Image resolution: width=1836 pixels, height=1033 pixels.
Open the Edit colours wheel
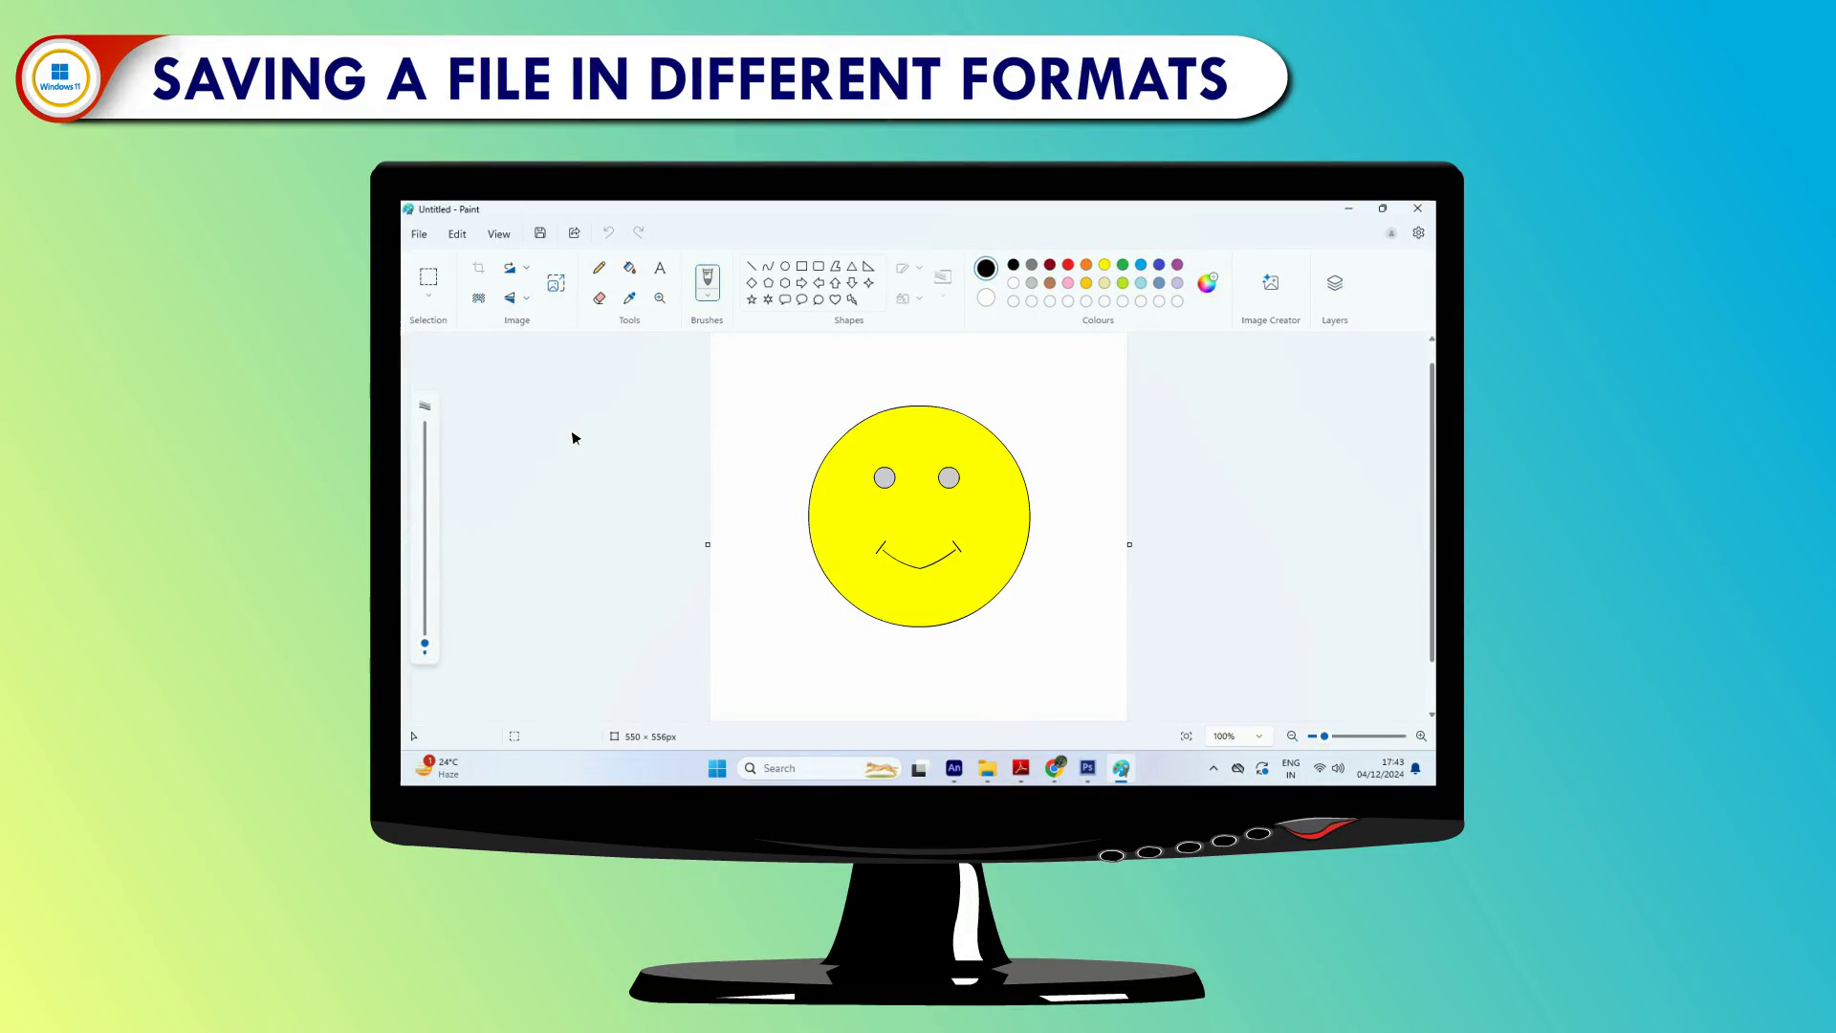tap(1207, 282)
